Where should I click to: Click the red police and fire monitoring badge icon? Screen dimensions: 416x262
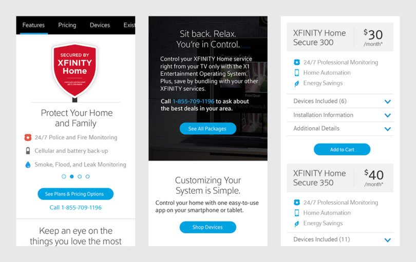pyautogui.click(x=28, y=137)
